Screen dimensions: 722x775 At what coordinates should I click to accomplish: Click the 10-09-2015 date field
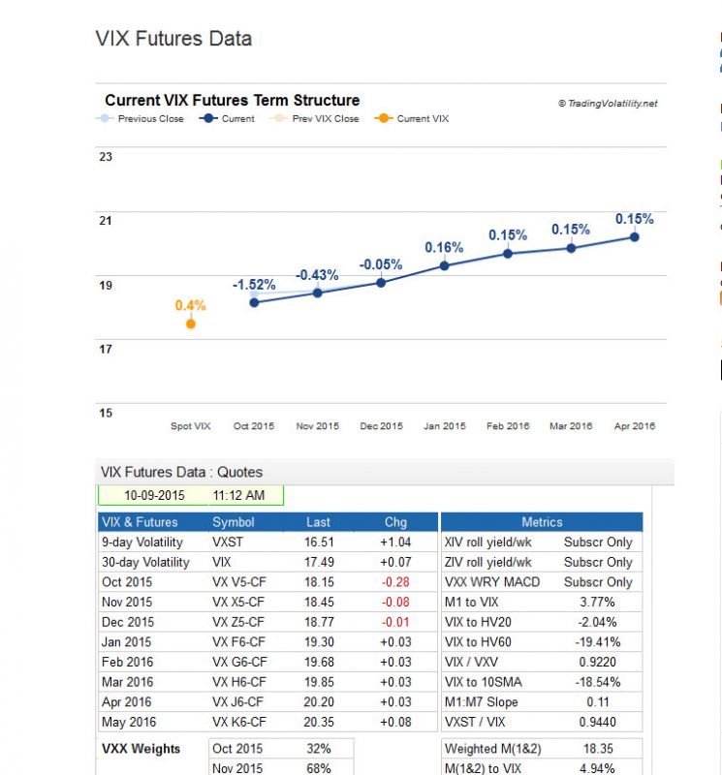[154, 496]
